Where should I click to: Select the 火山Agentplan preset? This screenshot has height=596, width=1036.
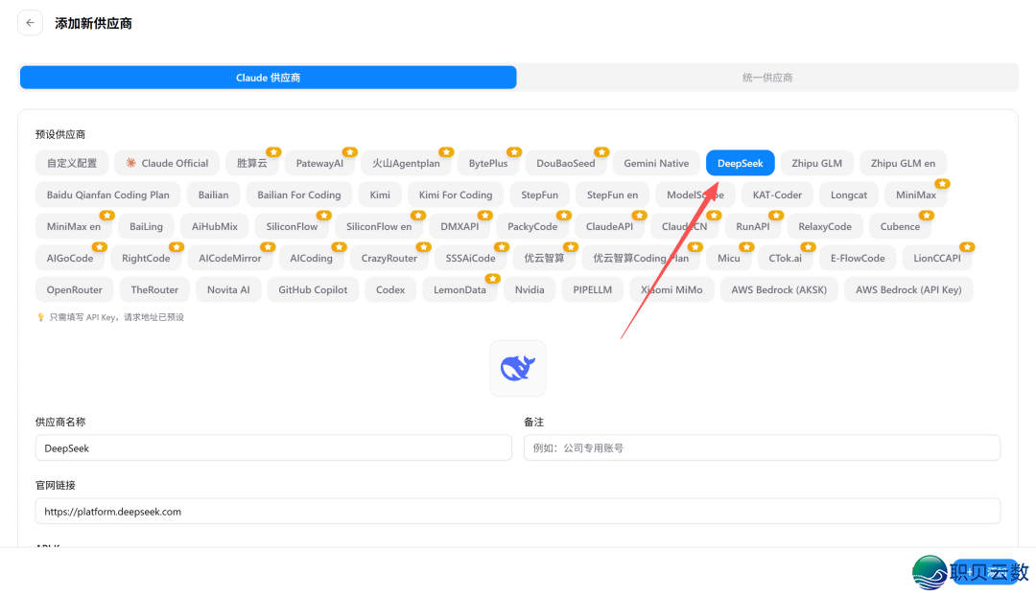[x=407, y=163]
